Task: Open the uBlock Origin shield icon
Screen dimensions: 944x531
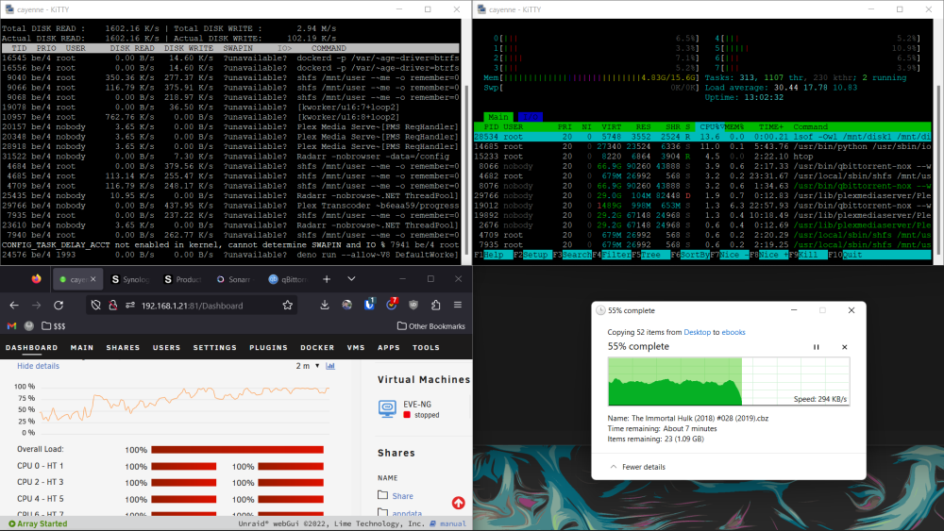Action: point(413,306)
